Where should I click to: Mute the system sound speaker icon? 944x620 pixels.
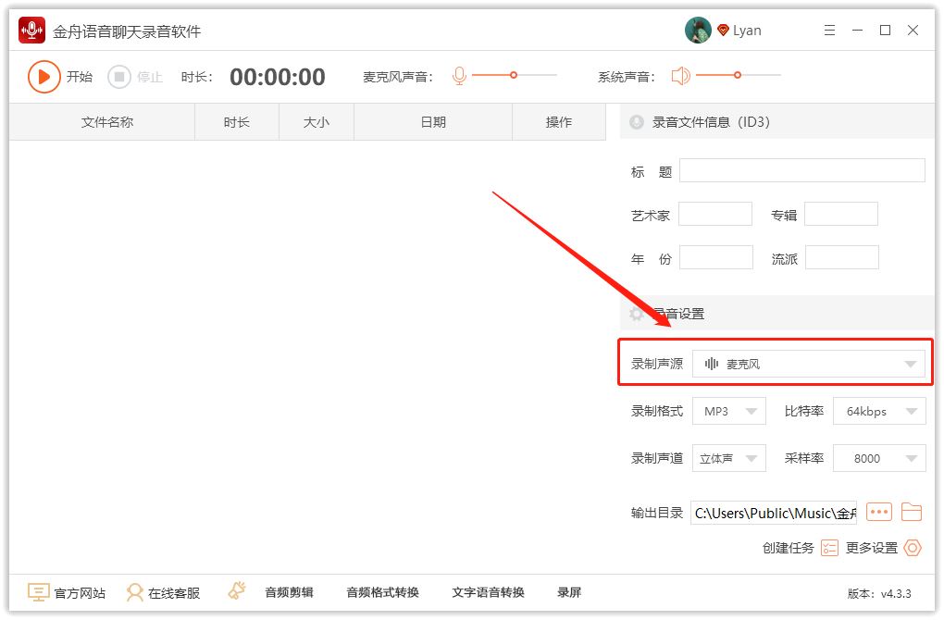click(680, 76)
